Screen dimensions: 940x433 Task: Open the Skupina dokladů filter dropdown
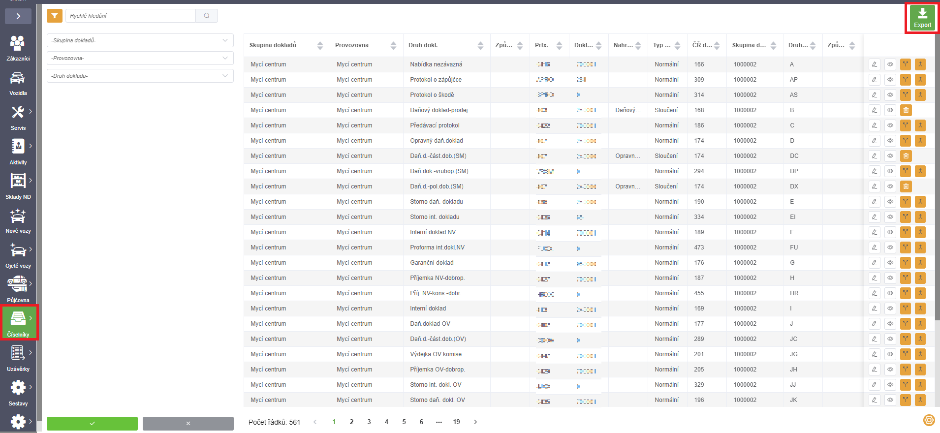click(x=140, y=40)
